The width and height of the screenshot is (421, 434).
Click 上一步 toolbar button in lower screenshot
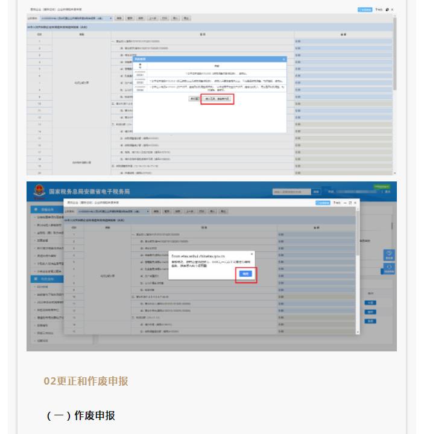(189, 212)
